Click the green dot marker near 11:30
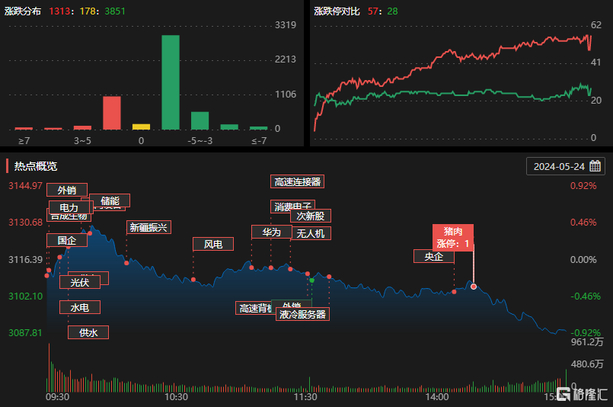Viewport: 613px width, 407px height. coord(311,280)
